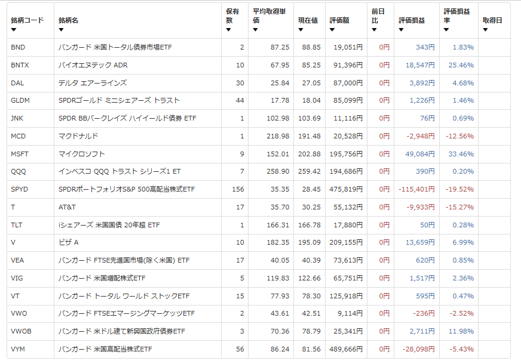This screenshot has height=364, width=521.
Task: Select ticker code VYM
Action: [x=18, y=350]
